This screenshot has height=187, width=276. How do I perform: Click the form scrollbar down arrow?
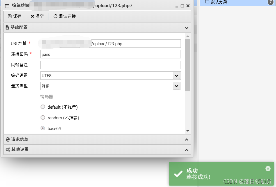click(x=188, y=131)
